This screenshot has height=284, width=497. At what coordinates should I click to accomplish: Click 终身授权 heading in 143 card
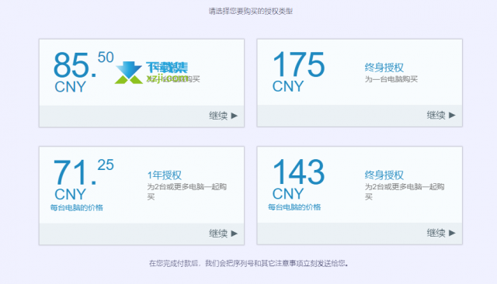384,175
